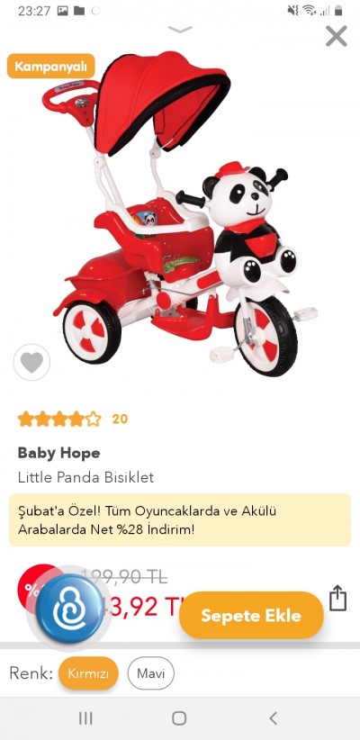
Task: Open the 20 reviews count
Action: (x=120, y=419)
